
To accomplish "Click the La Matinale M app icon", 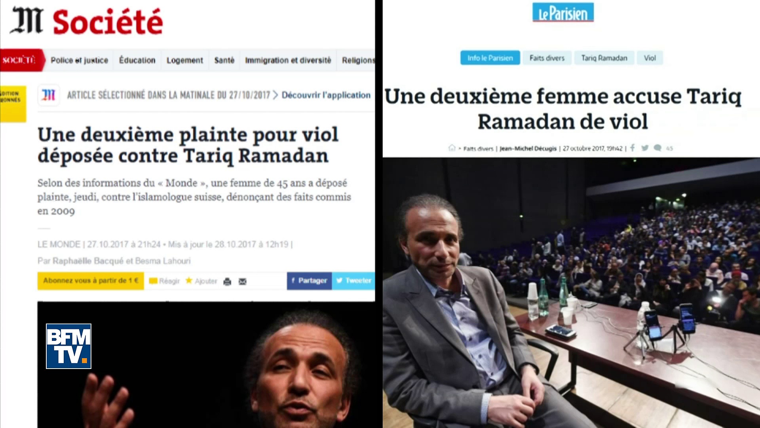I will click(x=49, y=95).
